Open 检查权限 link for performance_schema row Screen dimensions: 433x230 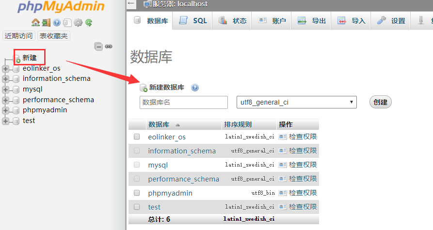pos(303,179)
